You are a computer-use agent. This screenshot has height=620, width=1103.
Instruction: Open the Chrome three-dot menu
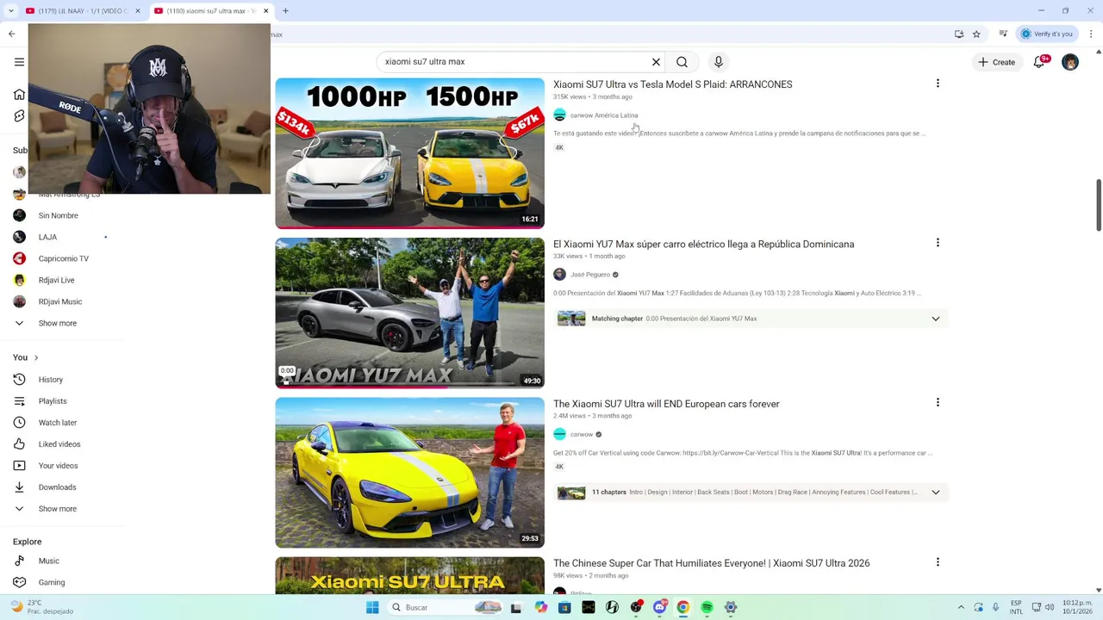point(1091,34)
